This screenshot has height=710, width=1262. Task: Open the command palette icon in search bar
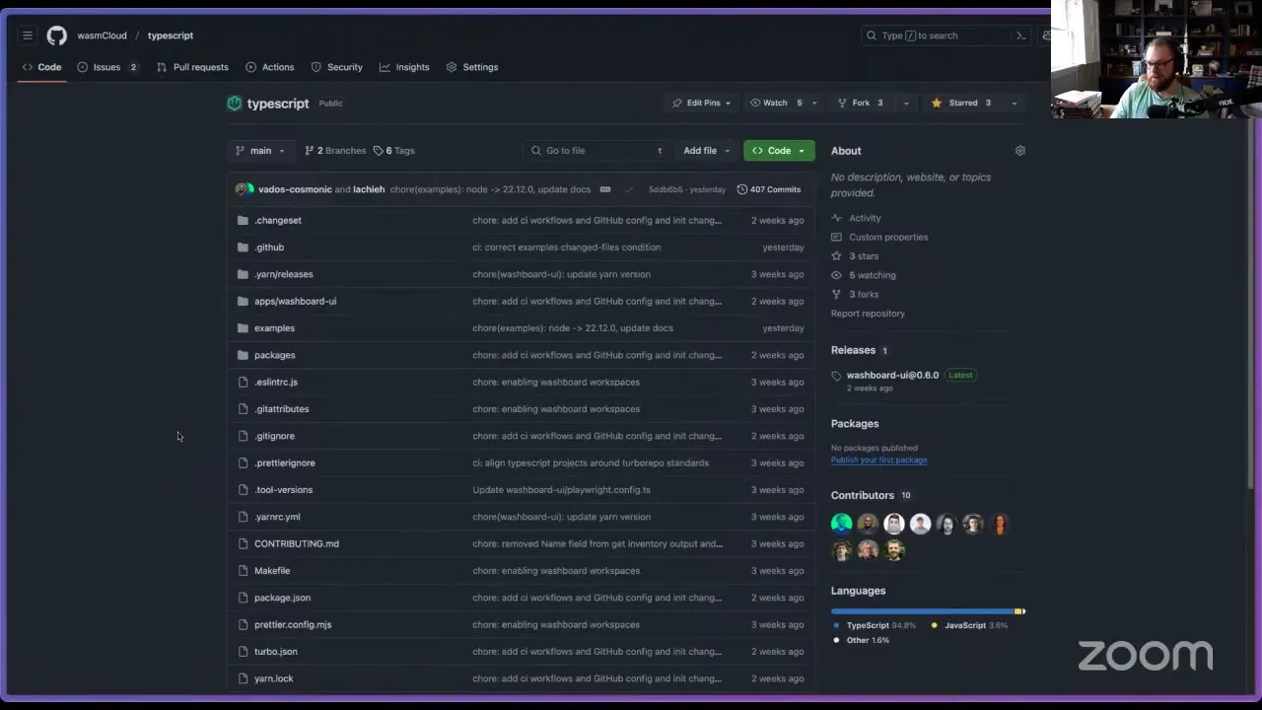coord(1020,35)
